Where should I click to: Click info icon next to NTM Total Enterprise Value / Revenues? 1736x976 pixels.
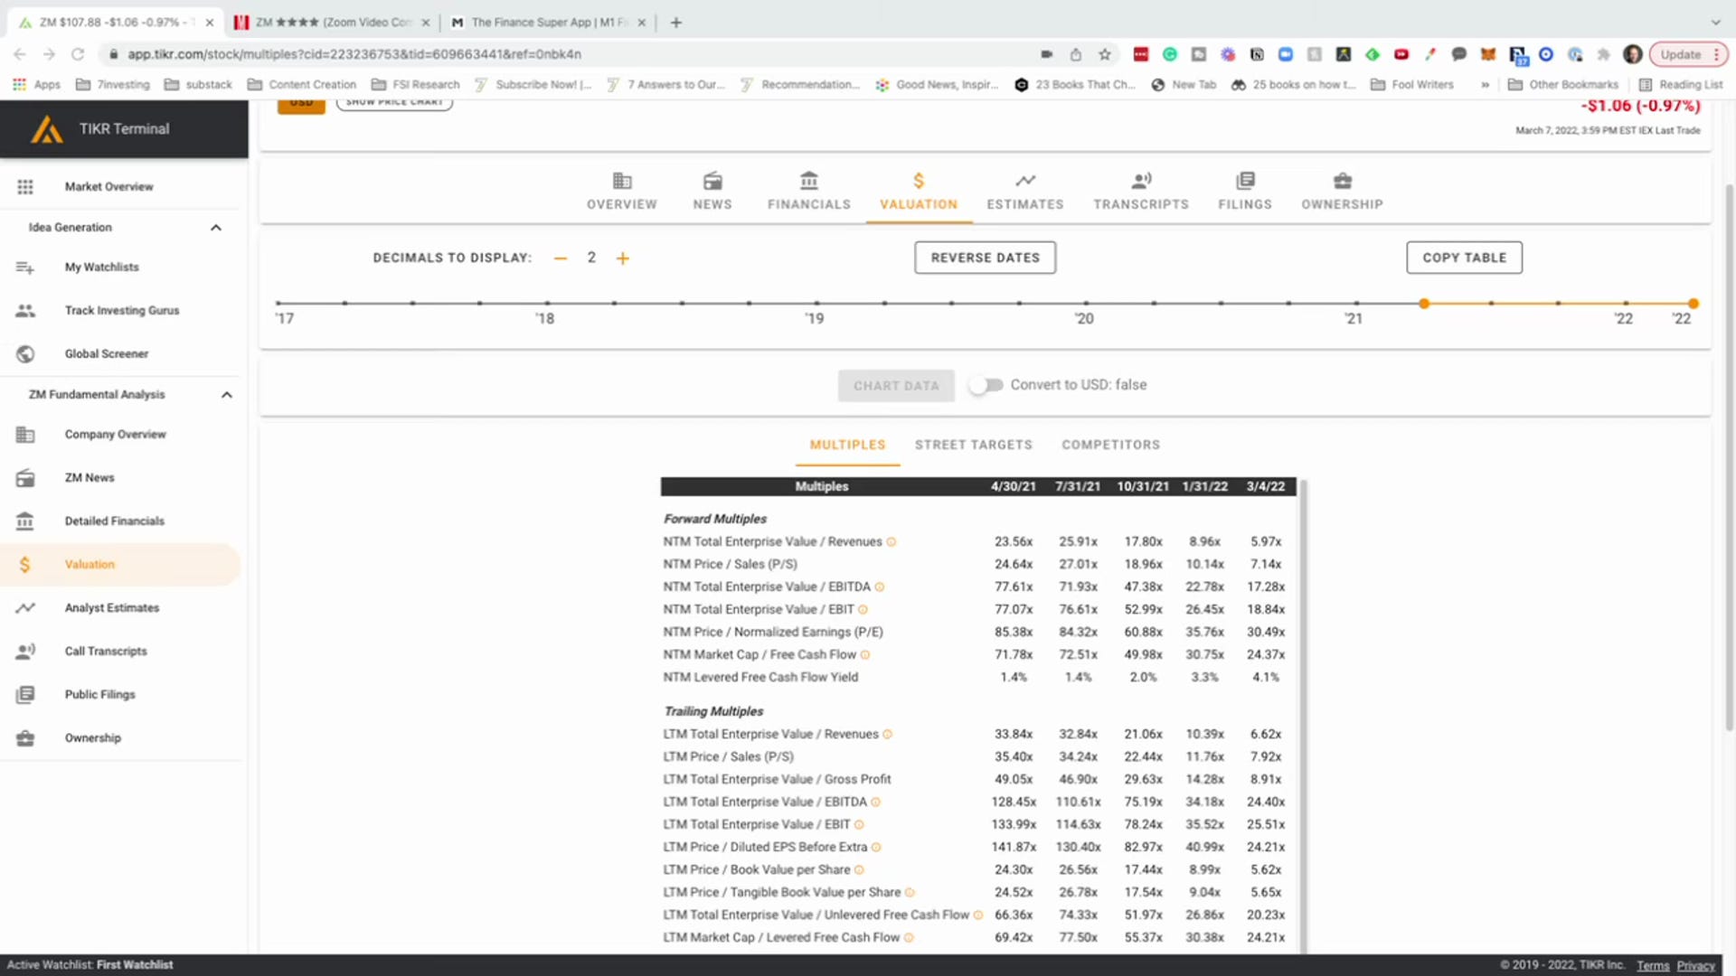click(x=892, y=542)
